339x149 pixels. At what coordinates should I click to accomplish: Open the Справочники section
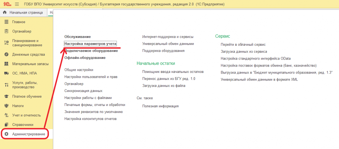23,125
